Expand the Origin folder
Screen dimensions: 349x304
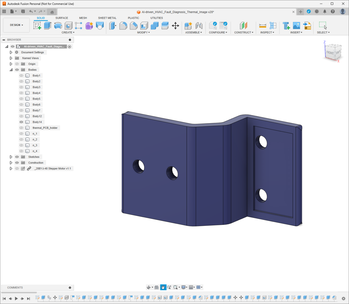pos(11,64)
